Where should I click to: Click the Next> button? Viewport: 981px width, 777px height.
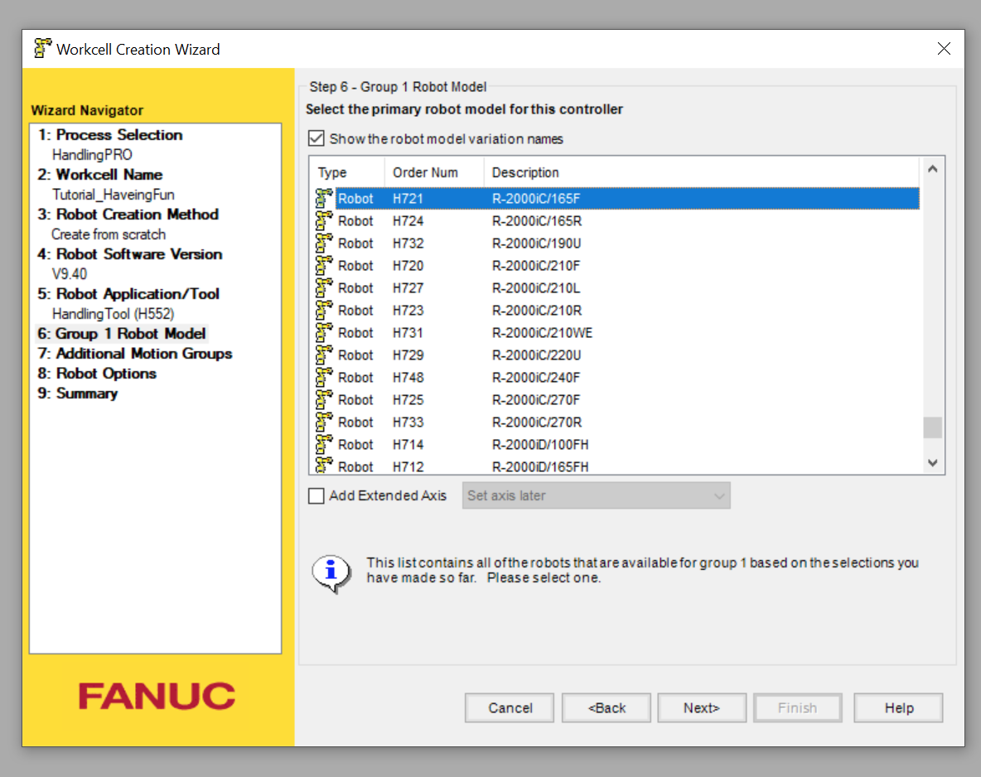click(702, 707)
